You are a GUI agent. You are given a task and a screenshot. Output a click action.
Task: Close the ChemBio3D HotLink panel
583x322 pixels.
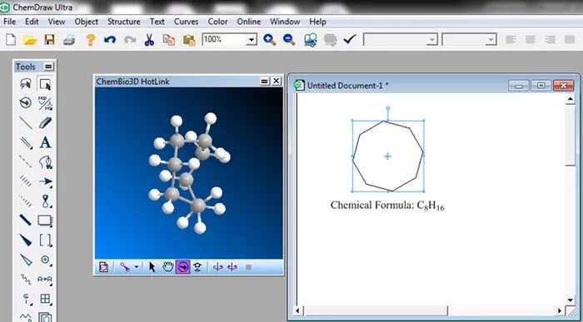[x=276, y=81]
